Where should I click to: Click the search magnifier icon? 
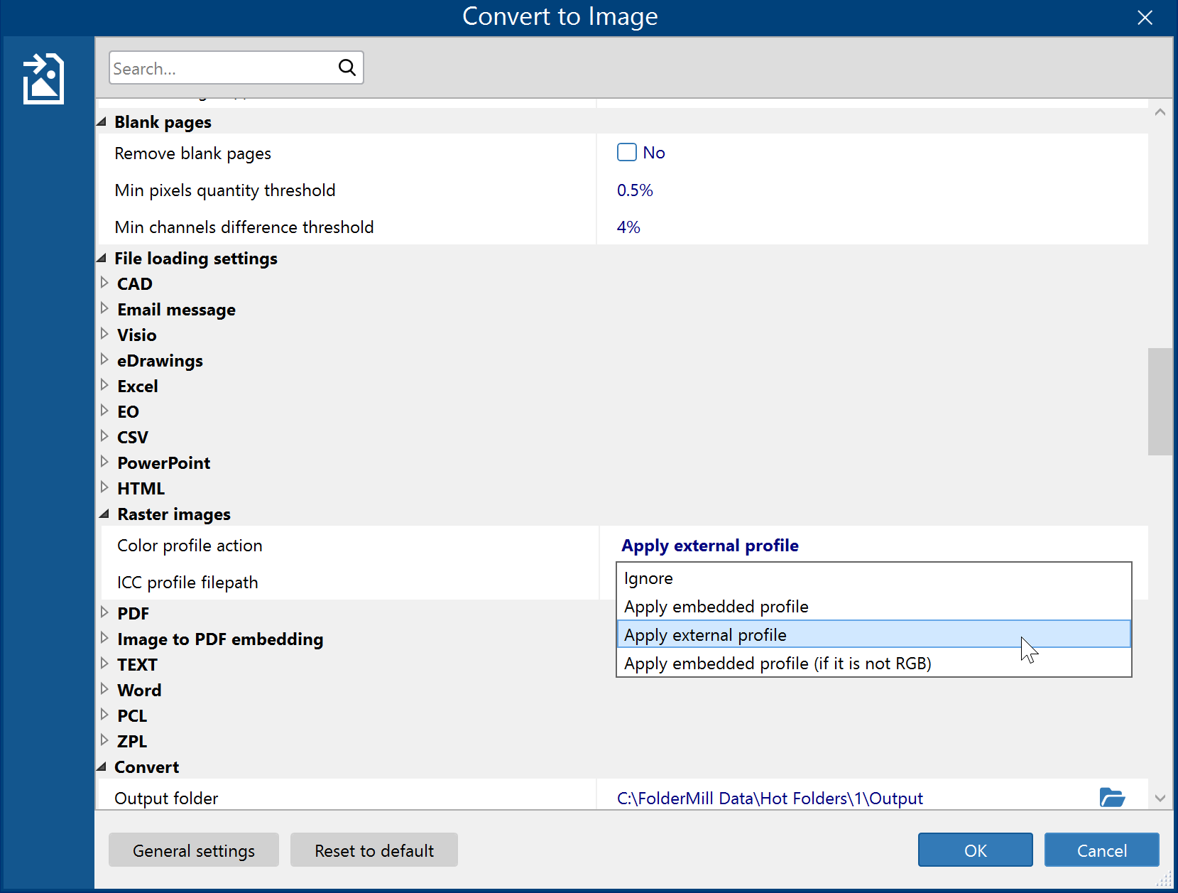click(x=347, y=67)
